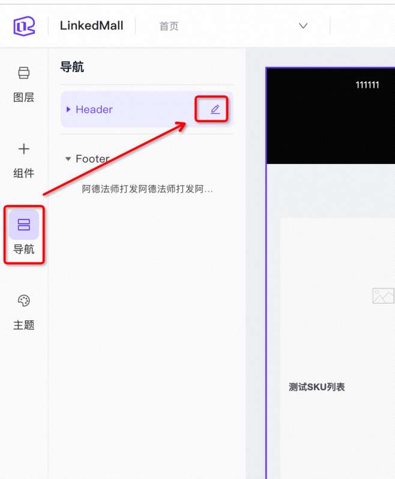395x479 pixels.
Task: Click the LinkedMall brand name text
Action: 91,26
